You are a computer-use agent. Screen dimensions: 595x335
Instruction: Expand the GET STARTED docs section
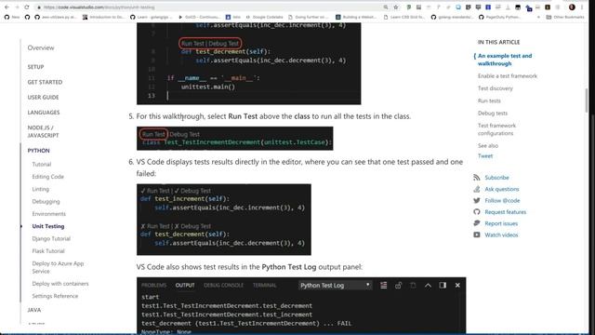click(x=45, y=82)
